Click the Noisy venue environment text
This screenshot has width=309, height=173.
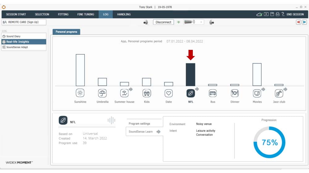coord(204,124)
